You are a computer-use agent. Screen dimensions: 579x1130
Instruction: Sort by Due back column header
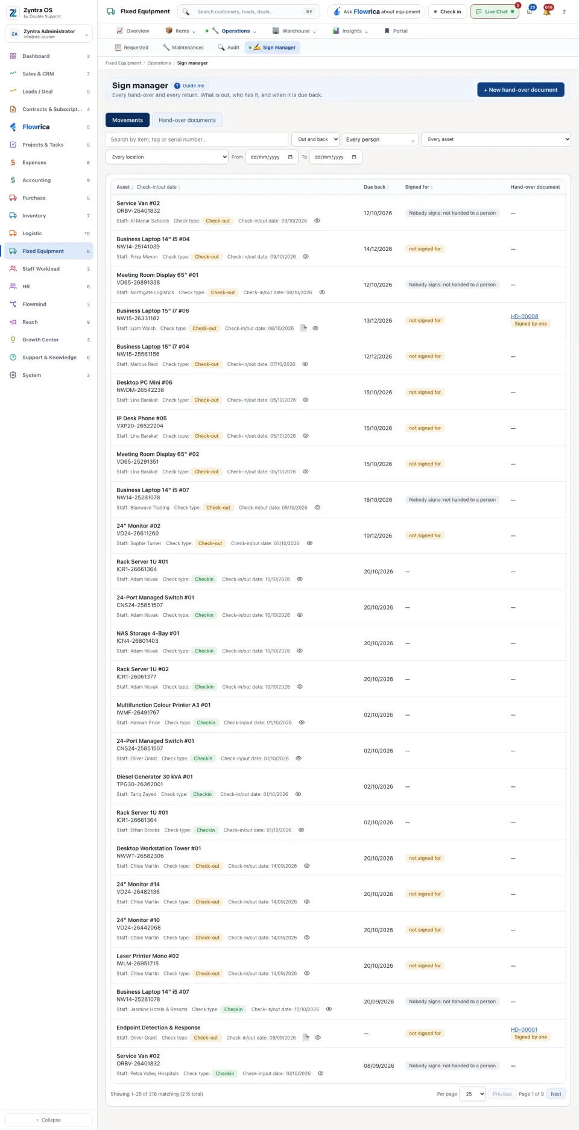pyautogui.click(x=376, y=187)
